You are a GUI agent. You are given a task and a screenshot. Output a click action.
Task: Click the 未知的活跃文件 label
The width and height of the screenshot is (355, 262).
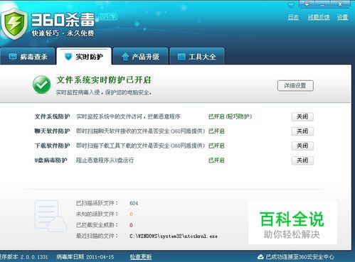pos(97,214)
